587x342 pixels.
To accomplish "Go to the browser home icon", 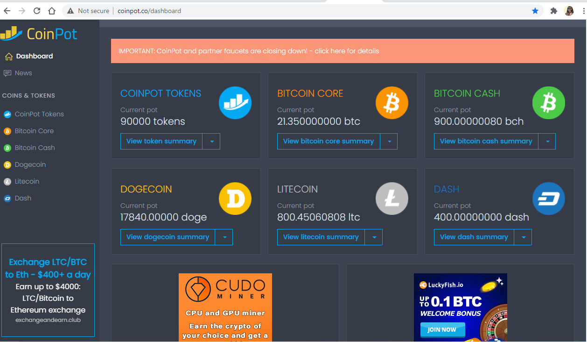I will 52,11.
